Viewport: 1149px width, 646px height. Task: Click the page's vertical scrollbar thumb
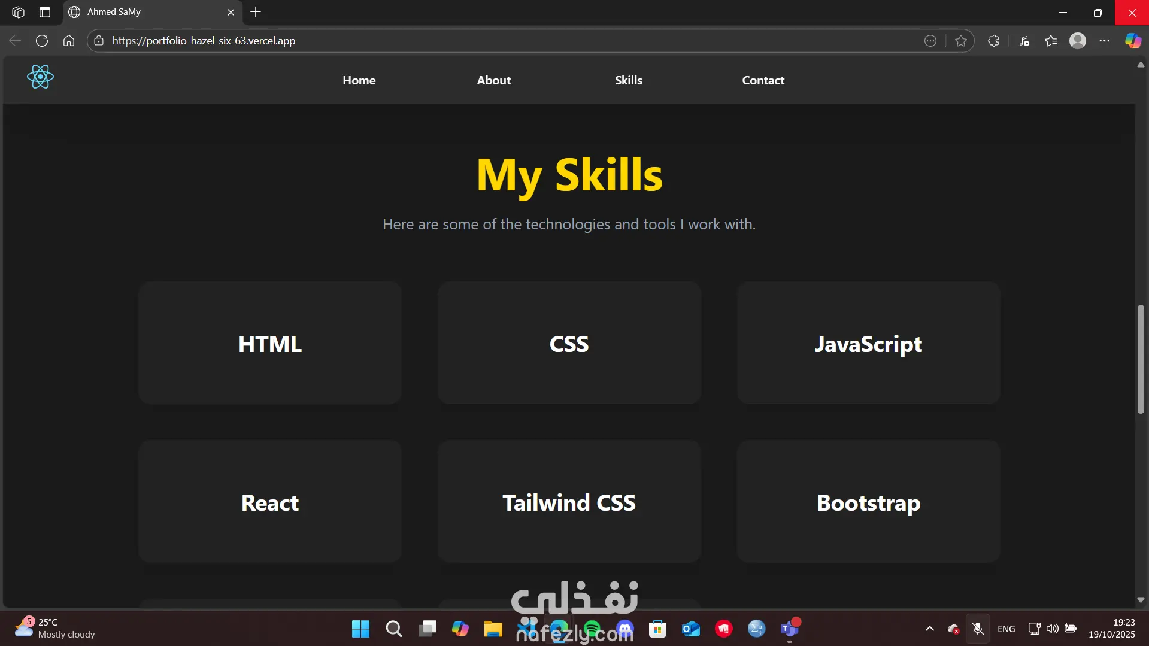[x=1141, y=359]
